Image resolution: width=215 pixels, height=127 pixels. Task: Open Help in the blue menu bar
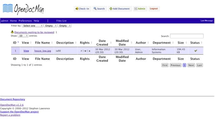tap(36, 21)
